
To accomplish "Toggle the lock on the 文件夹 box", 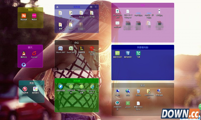I will (57, 7).
